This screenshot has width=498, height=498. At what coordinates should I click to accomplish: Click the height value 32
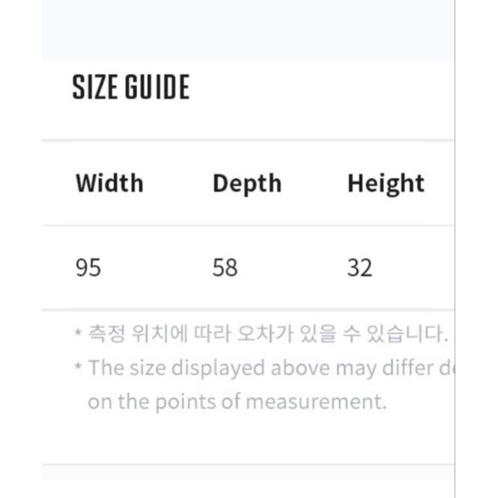click(x=359, y=267)
